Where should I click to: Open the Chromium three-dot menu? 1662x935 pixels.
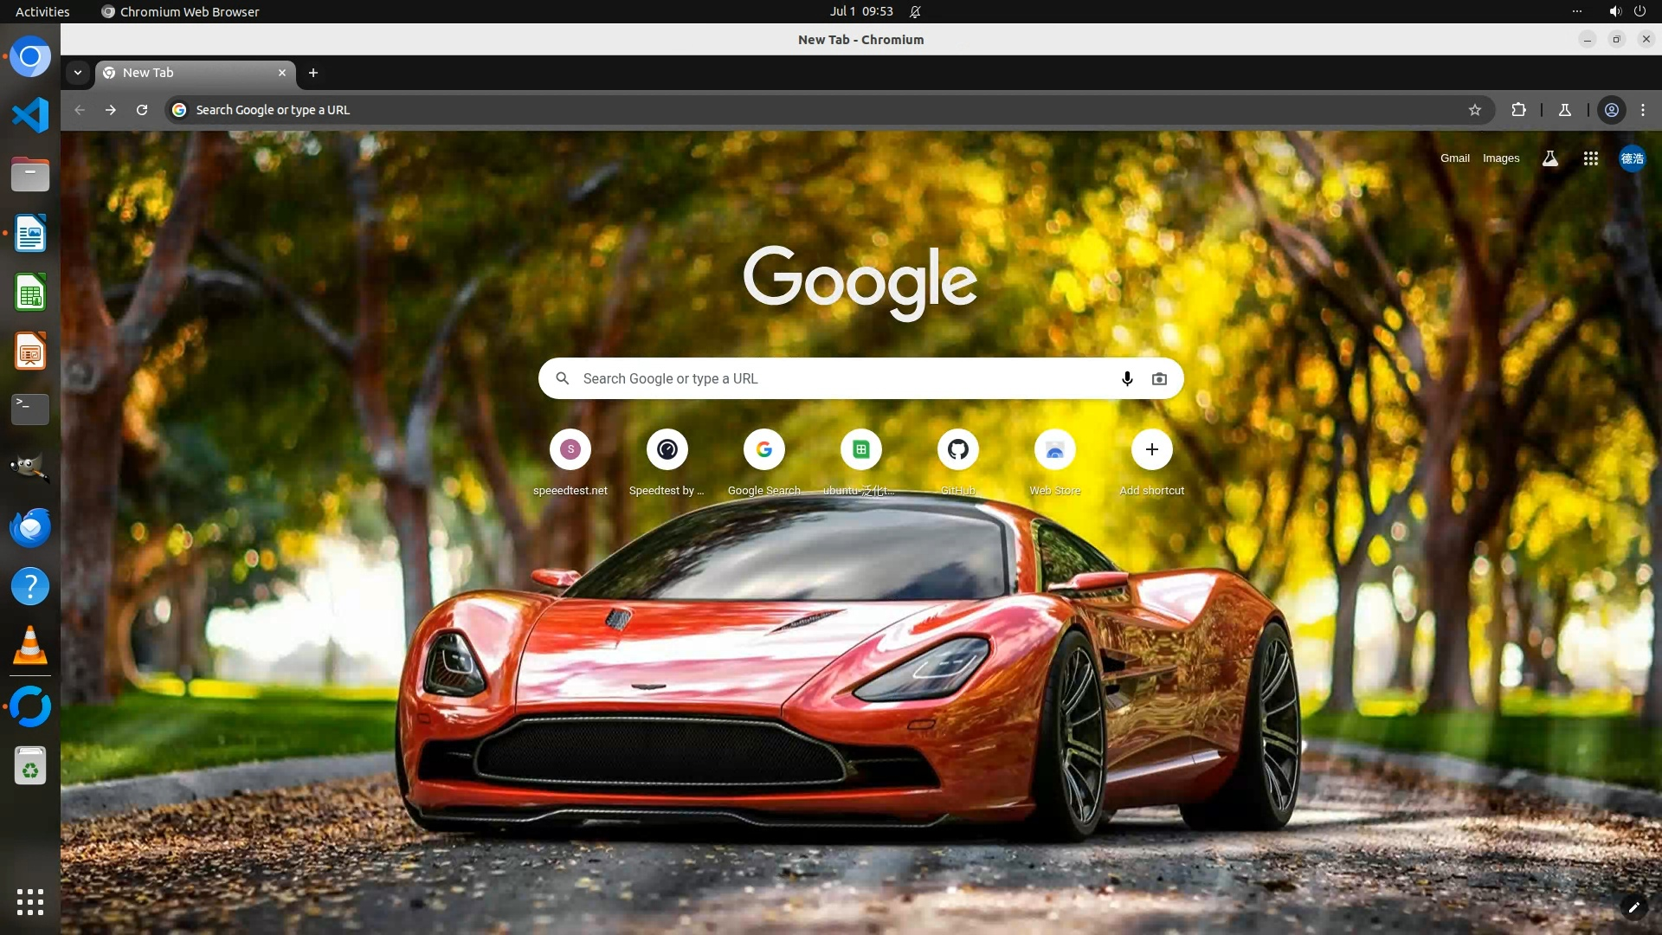tap(1642, 110)
